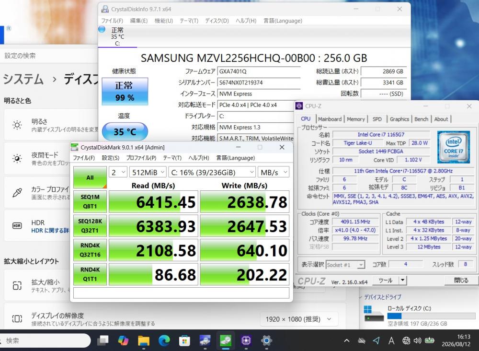The width and height of the screenshot is (479, 351).
Task: Switch to About tab in CPU-Z
Action: 441,119
